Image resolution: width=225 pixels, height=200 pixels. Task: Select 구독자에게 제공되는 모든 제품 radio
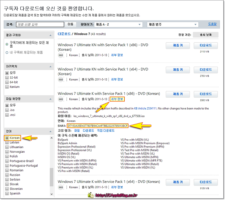pos(7,44)
